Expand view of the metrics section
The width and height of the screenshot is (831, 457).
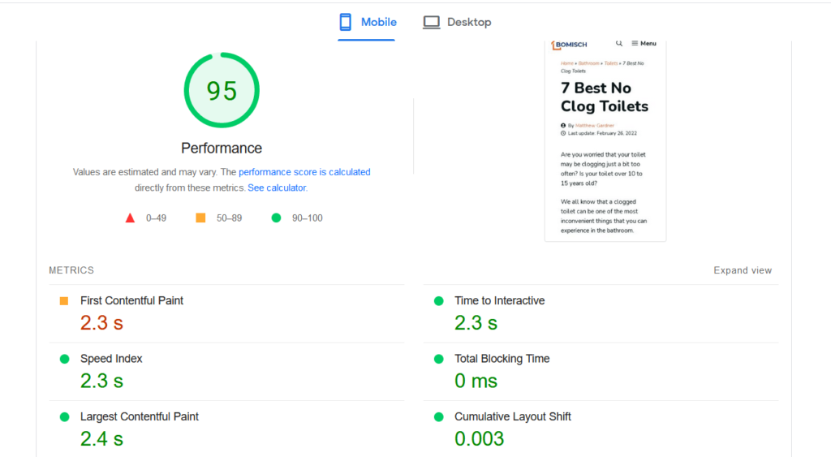tap(743, 270)
